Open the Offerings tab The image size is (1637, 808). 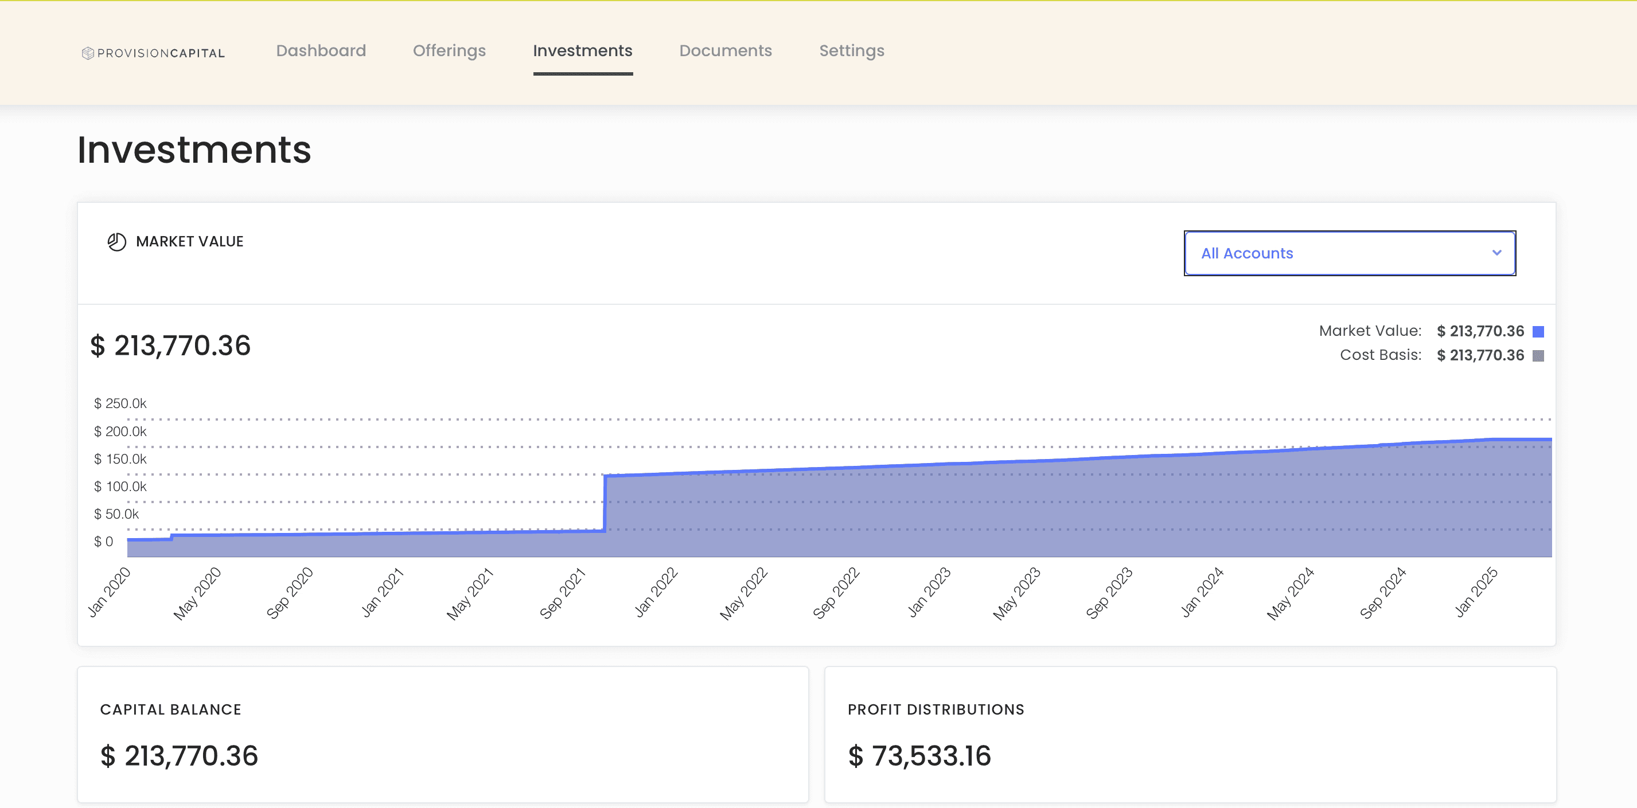pos(449,51)
